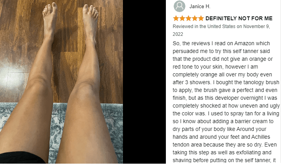This screenshot has height=166, width=281.
Task: Click the last visible line about self tanner
Action: point(224,160)
